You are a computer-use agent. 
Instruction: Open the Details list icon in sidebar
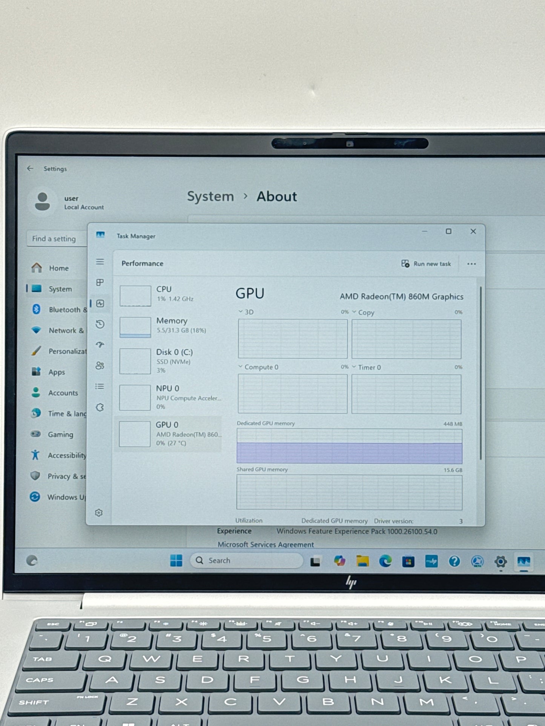100,386
